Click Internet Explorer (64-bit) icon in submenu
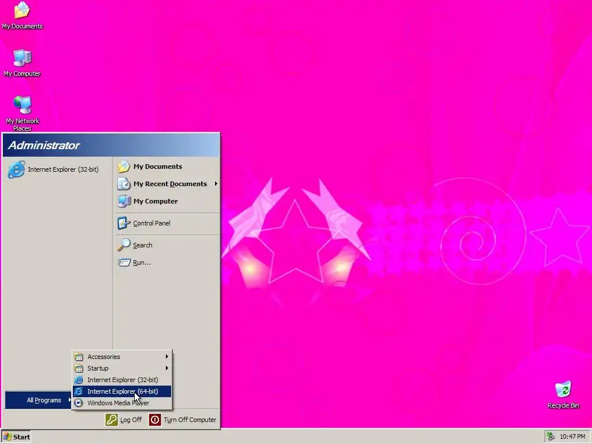This screenshot has width=592, height=444. pos(79,391)
